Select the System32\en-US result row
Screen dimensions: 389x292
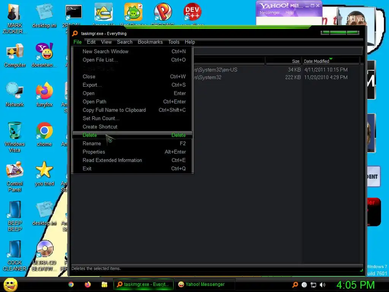click(277, 70)
